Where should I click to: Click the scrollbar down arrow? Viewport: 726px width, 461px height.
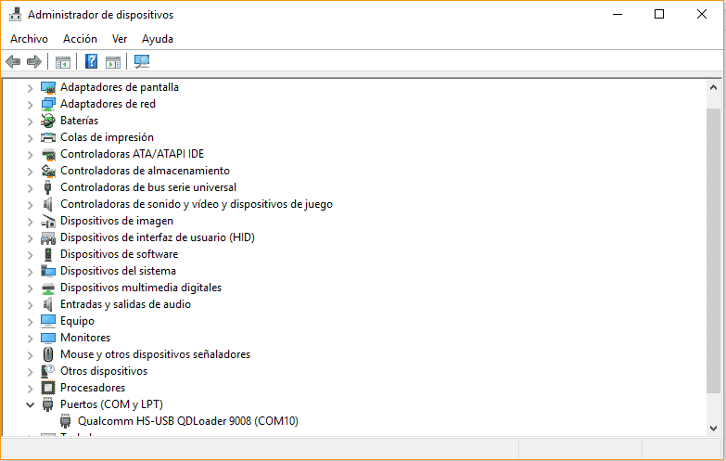(x=713, y=429)
